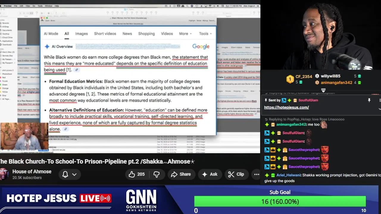
Task: Collapse the gifter leaderboard arrow
Action: [x=323, y=90]
